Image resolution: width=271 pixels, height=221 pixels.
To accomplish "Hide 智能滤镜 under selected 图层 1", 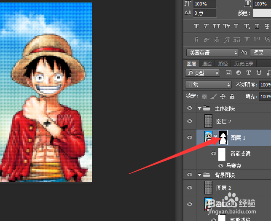I will [x=214, y=154].
